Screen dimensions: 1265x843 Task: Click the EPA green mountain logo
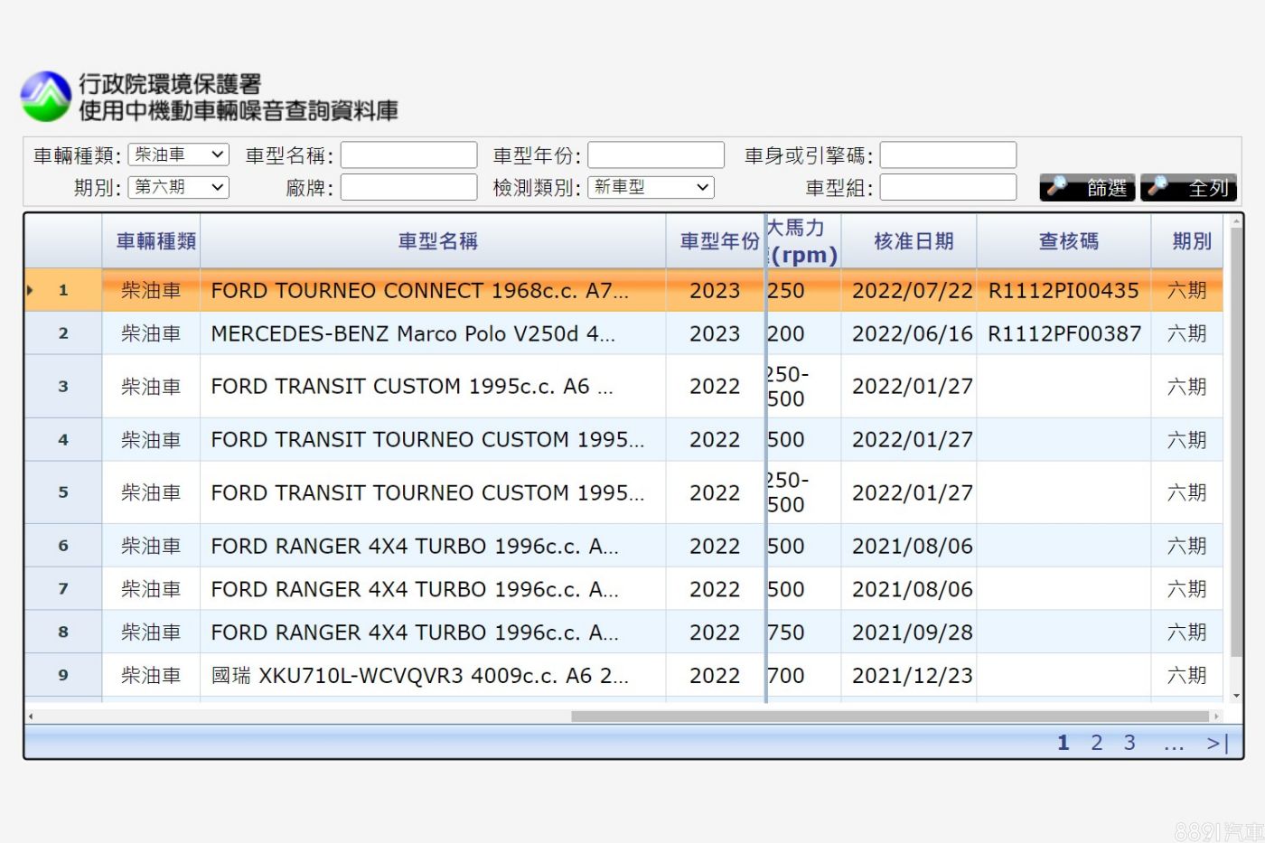point(46,97)
